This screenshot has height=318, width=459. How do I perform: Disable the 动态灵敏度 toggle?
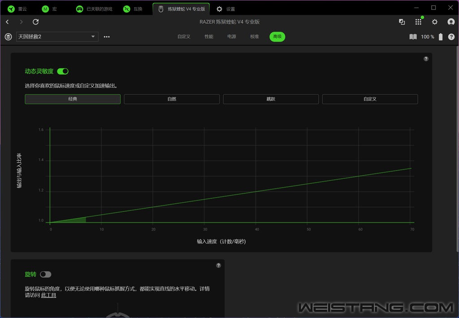(x=63, y=71)
